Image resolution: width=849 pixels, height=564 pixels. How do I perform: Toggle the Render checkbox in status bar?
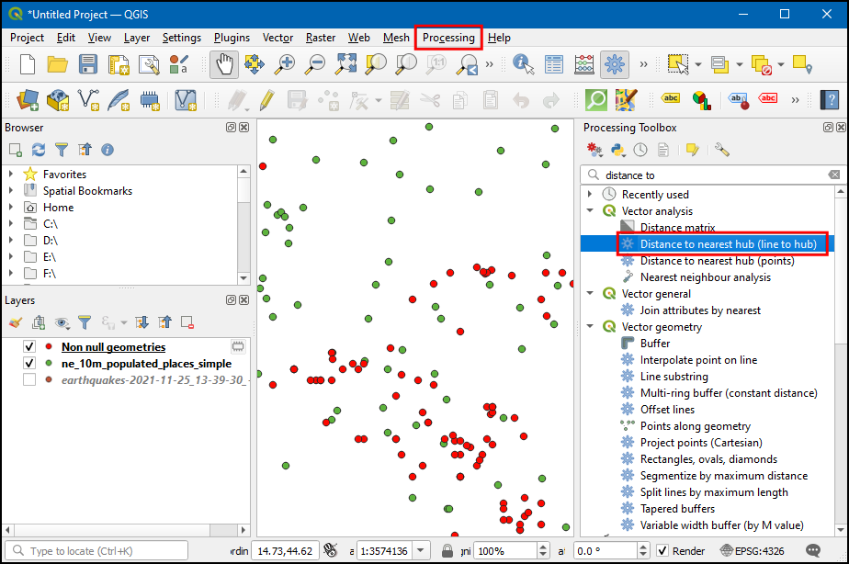(x=662, y=551)
